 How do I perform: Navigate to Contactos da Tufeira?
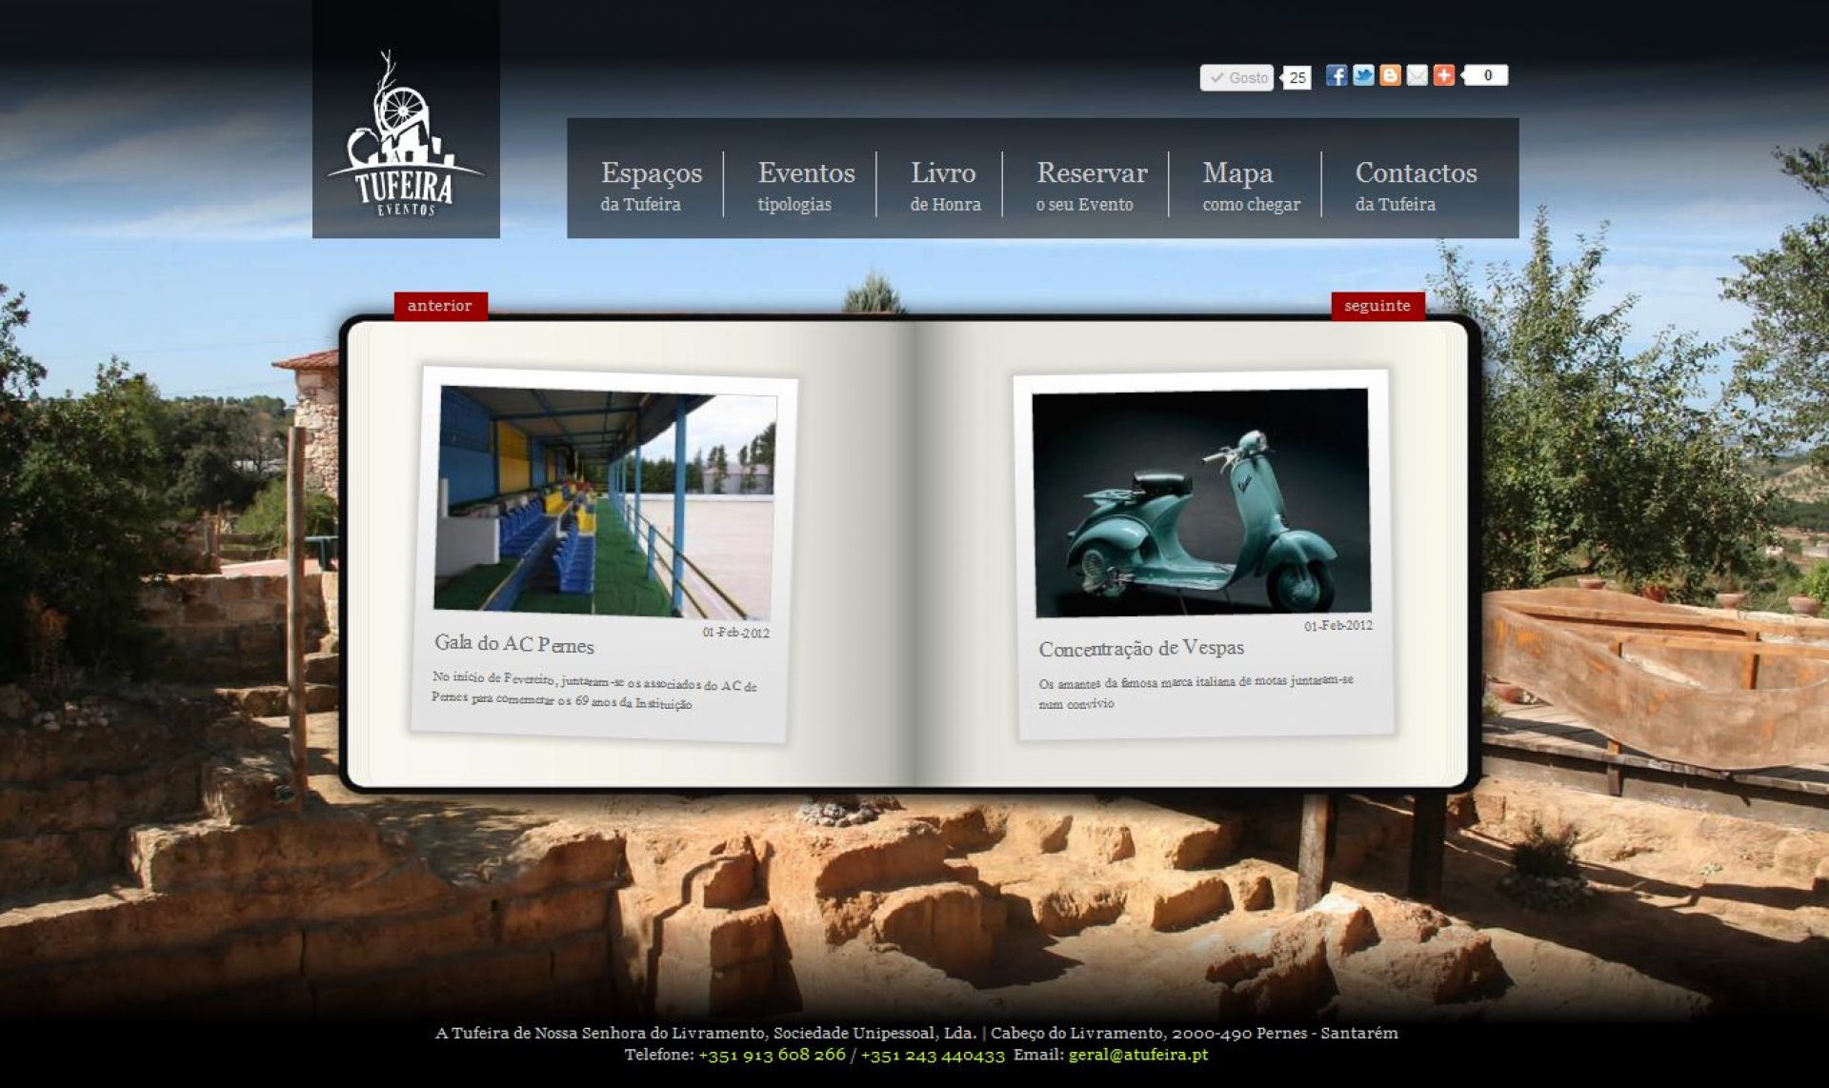1415,185
